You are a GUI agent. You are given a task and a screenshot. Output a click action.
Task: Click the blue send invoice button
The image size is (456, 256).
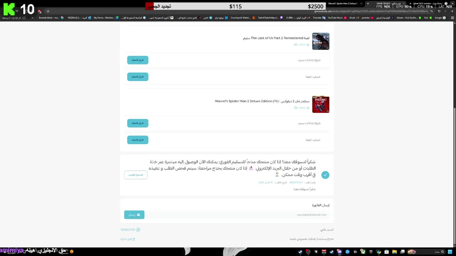pos(134,215)
